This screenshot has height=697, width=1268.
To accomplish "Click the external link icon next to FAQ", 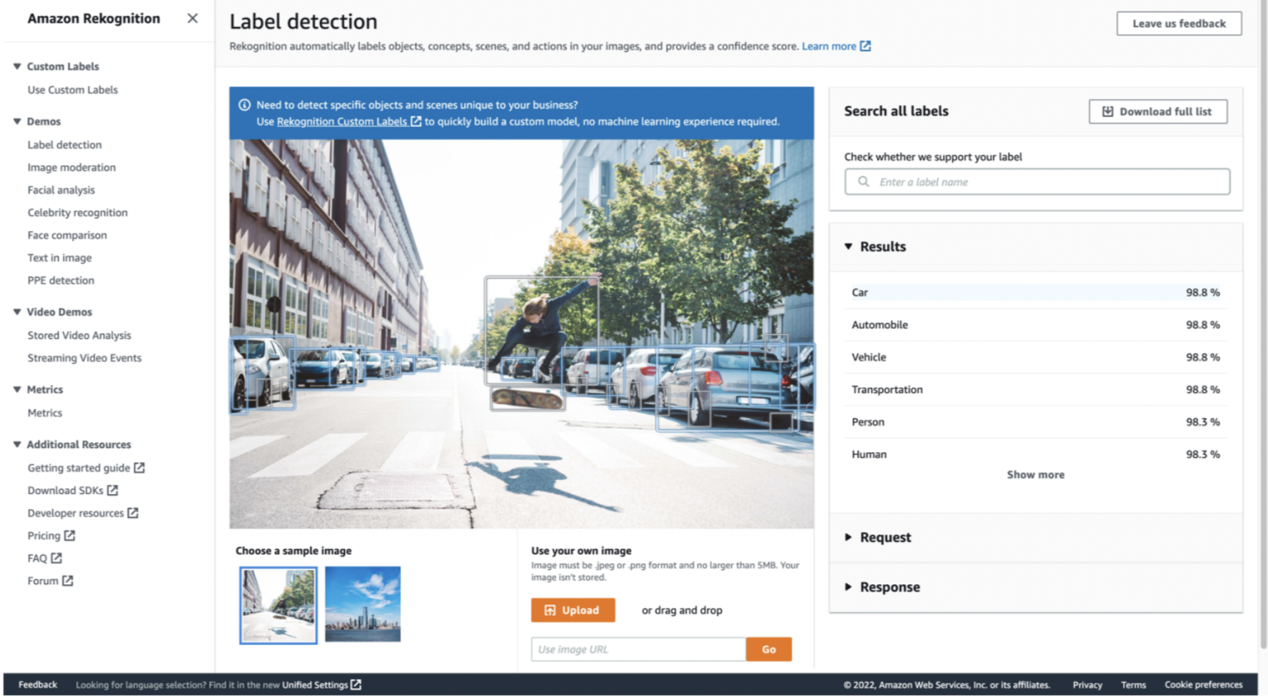I will pos(56,558).
